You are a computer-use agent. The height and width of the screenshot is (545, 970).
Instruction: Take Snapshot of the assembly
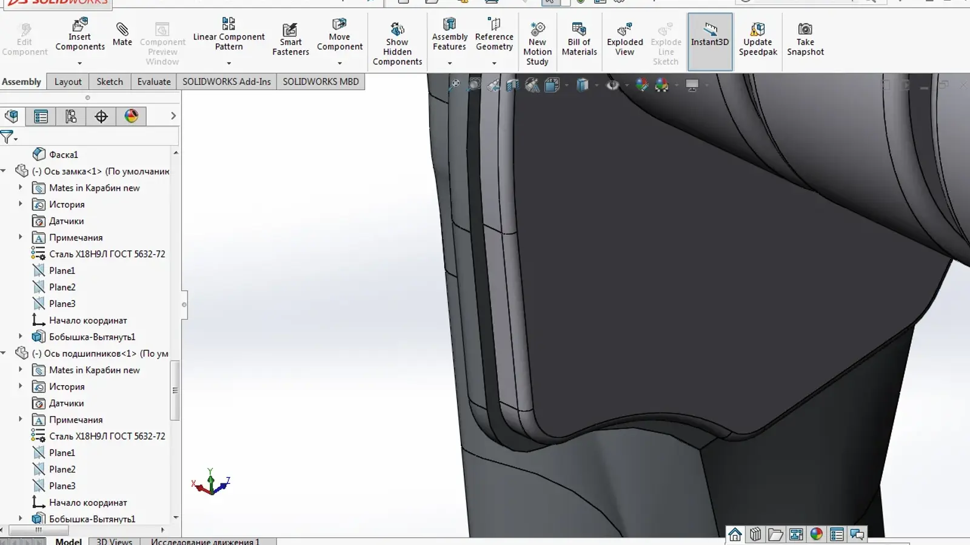[805, 39]
